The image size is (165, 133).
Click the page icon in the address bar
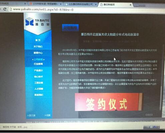11,9
